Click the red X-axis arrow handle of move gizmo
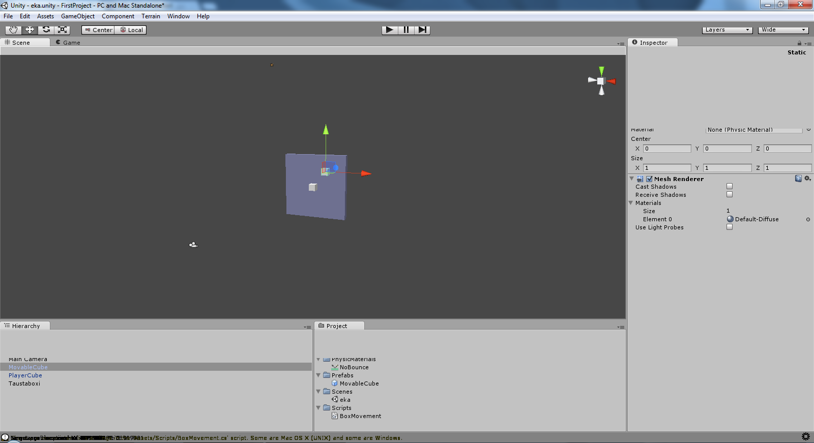Viewport: 814px width, 443px height. coord(366,173)
